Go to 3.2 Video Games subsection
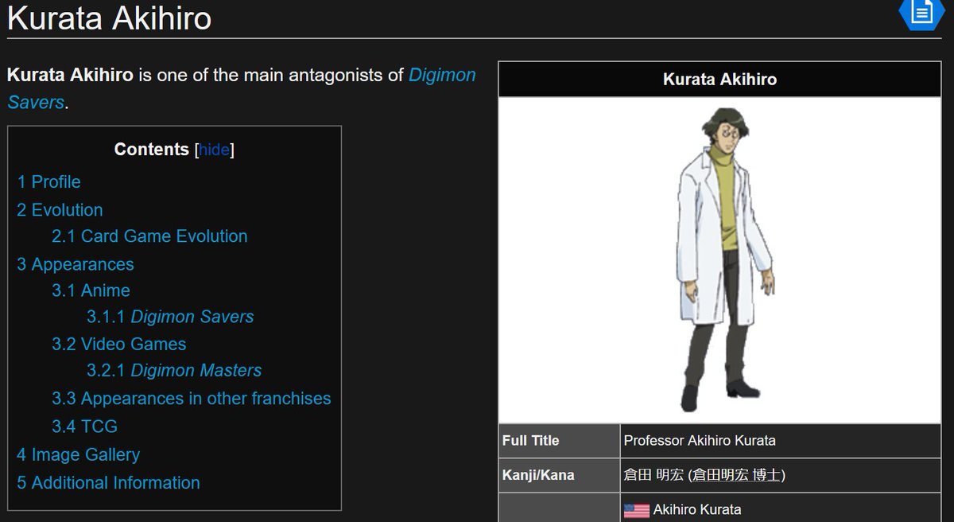The height and width of the screenshot is (522, 954). 118,345
